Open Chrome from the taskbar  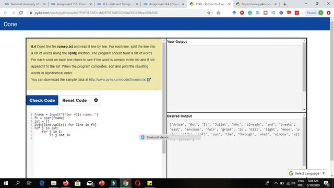126,183
